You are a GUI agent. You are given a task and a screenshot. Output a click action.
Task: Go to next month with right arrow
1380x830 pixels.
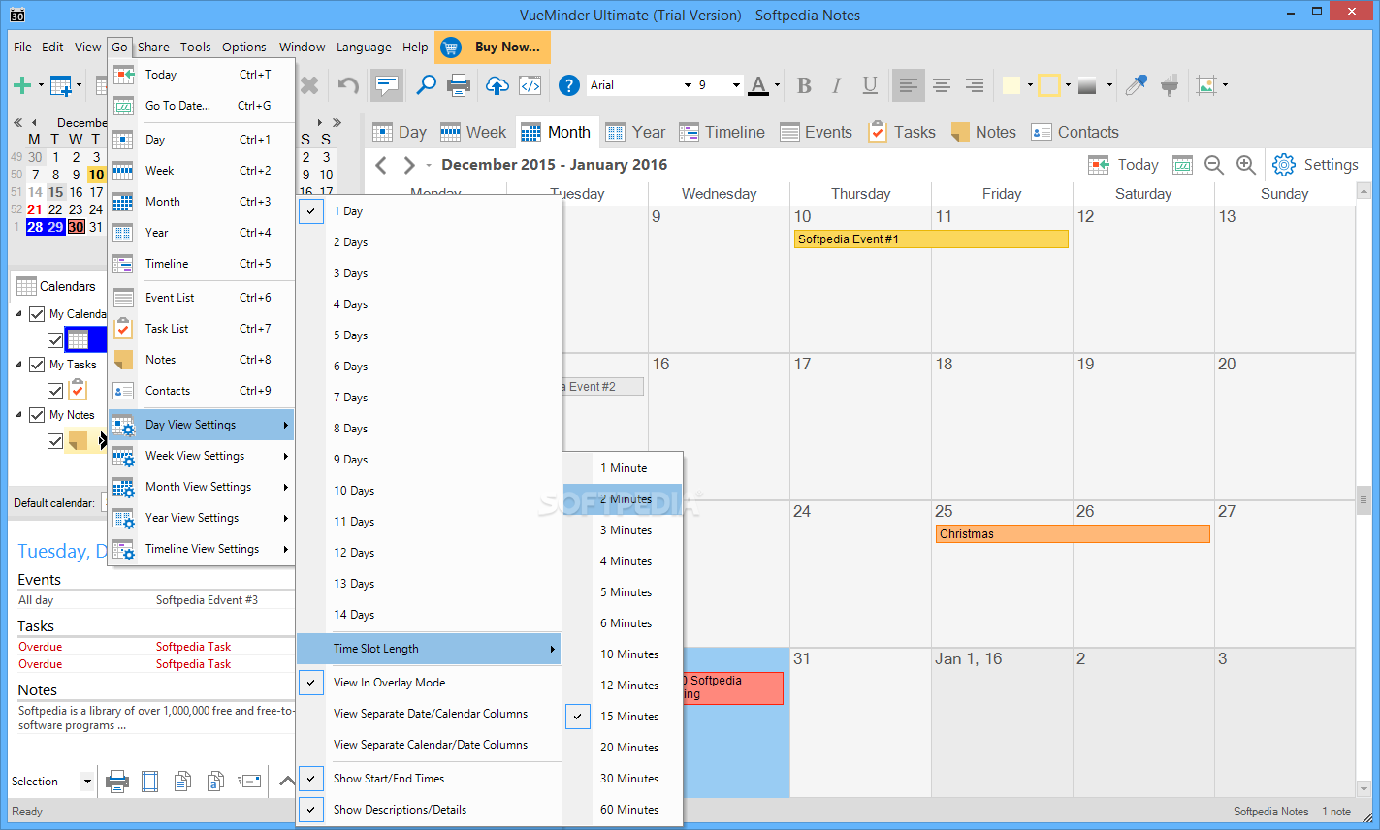point(408,165)
